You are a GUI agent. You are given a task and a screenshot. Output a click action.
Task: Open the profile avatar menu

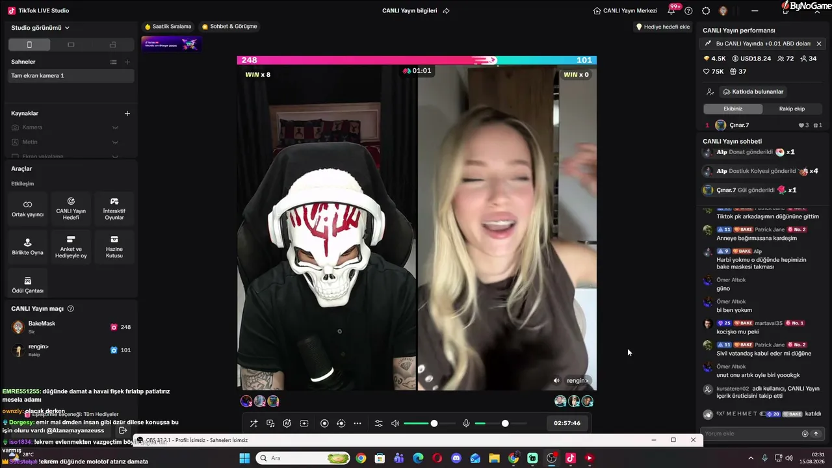[x=723, y=10]
